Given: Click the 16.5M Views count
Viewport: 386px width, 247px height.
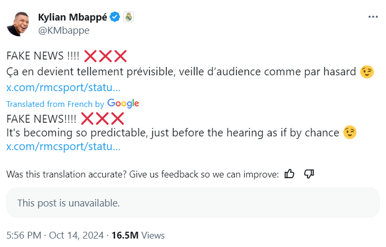Looking at the screenshot, I should [139, 235].
